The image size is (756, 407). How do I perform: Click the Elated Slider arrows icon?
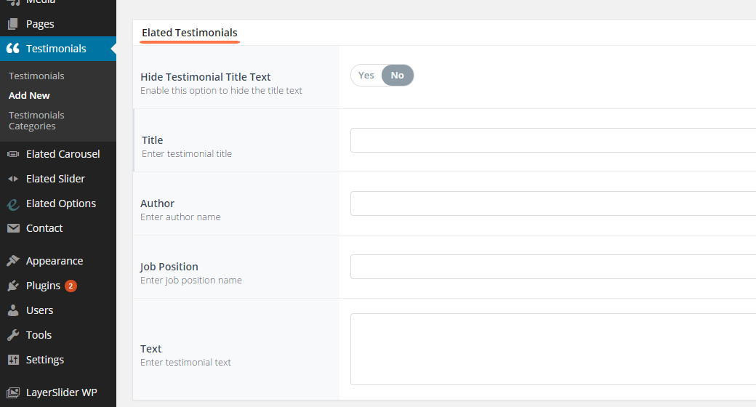tap(13, 179)
